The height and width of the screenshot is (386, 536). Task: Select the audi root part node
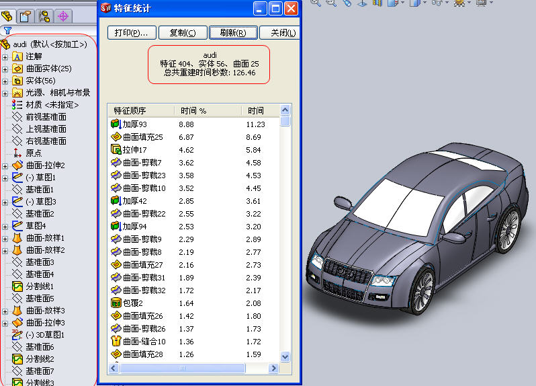click(50, 44)
